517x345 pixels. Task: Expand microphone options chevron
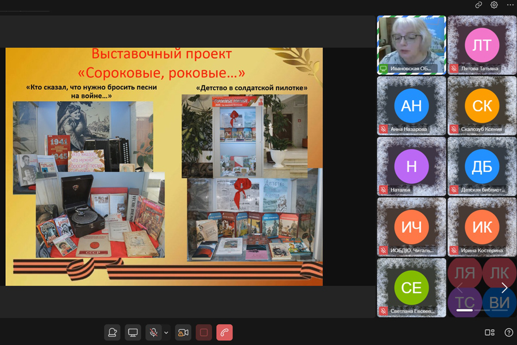[x=167, y=332]
